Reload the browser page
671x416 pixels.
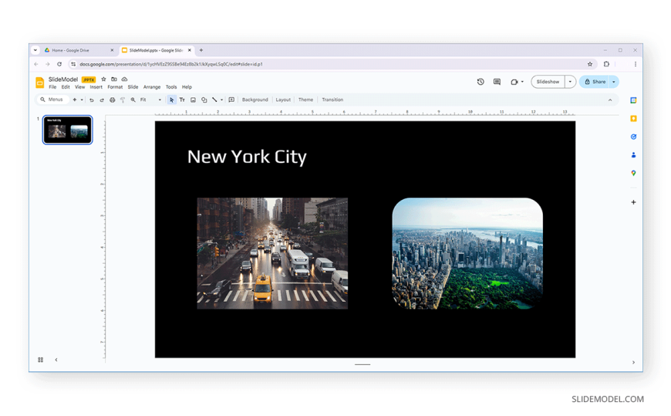59,64
